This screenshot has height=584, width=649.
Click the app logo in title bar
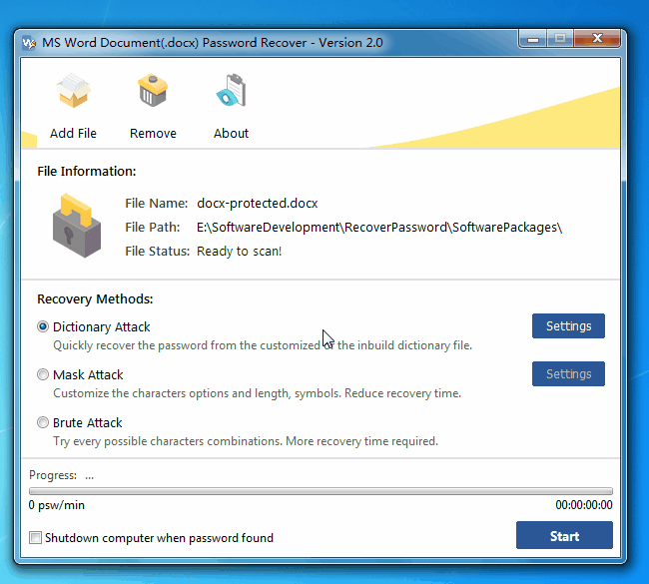point(29,43)
